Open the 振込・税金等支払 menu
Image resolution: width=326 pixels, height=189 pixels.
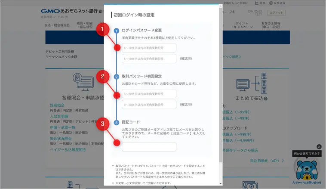click(56, 25)
